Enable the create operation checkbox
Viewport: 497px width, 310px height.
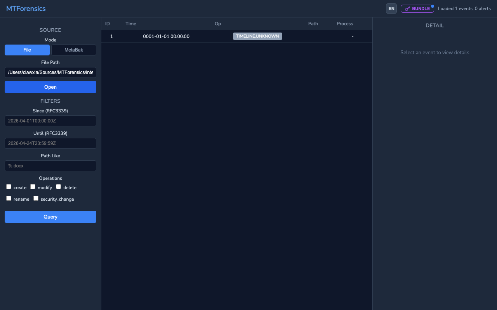(9, 187)
